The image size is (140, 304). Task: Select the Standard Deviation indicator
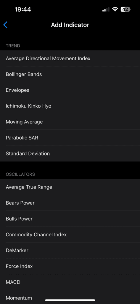(x=70, y=153)
